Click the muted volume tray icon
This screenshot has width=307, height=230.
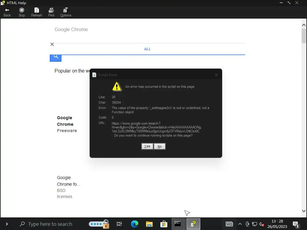(x=261, y=224)
